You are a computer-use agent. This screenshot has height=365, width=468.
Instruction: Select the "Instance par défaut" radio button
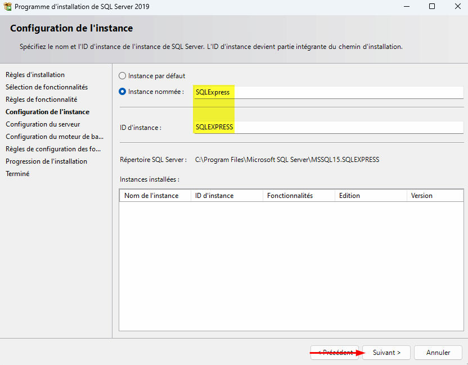(x=123, y=76)
